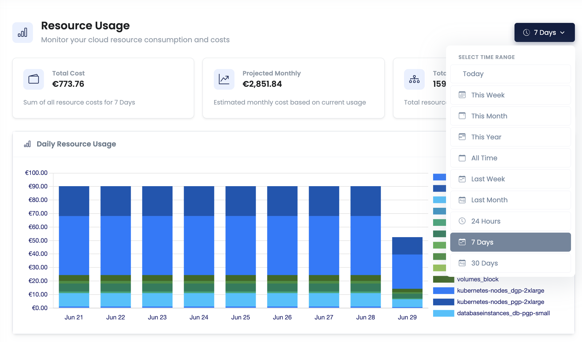Image resolution: width=582 pixels, height=342 pixels.
Task: Click the bar chart icon beside Resource Usage title
Action: [23, 32]
